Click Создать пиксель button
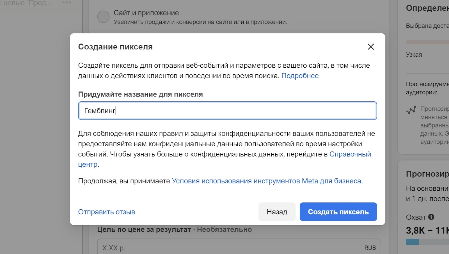The height and width of the screenshot is (254, 449). (338, 212)
